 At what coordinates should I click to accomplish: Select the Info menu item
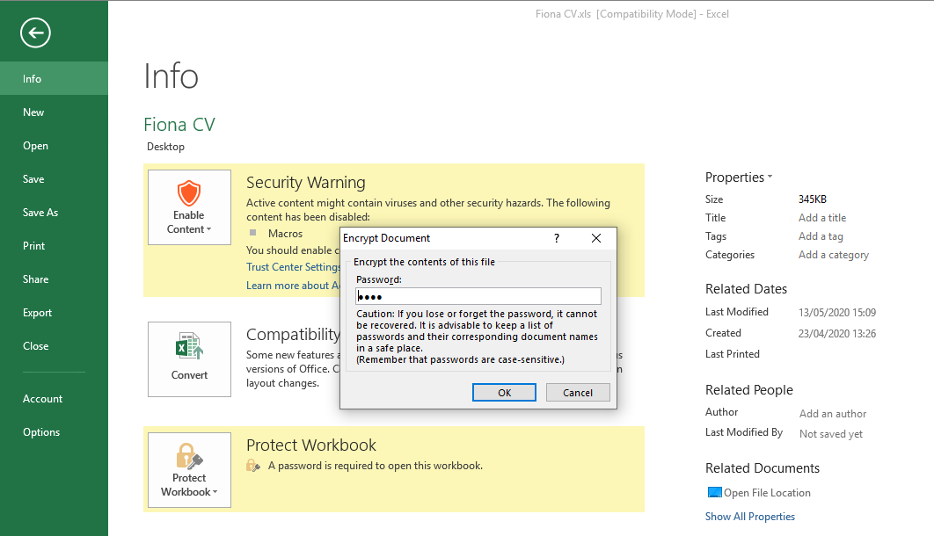pyautogui.click(x=55, y=78)
